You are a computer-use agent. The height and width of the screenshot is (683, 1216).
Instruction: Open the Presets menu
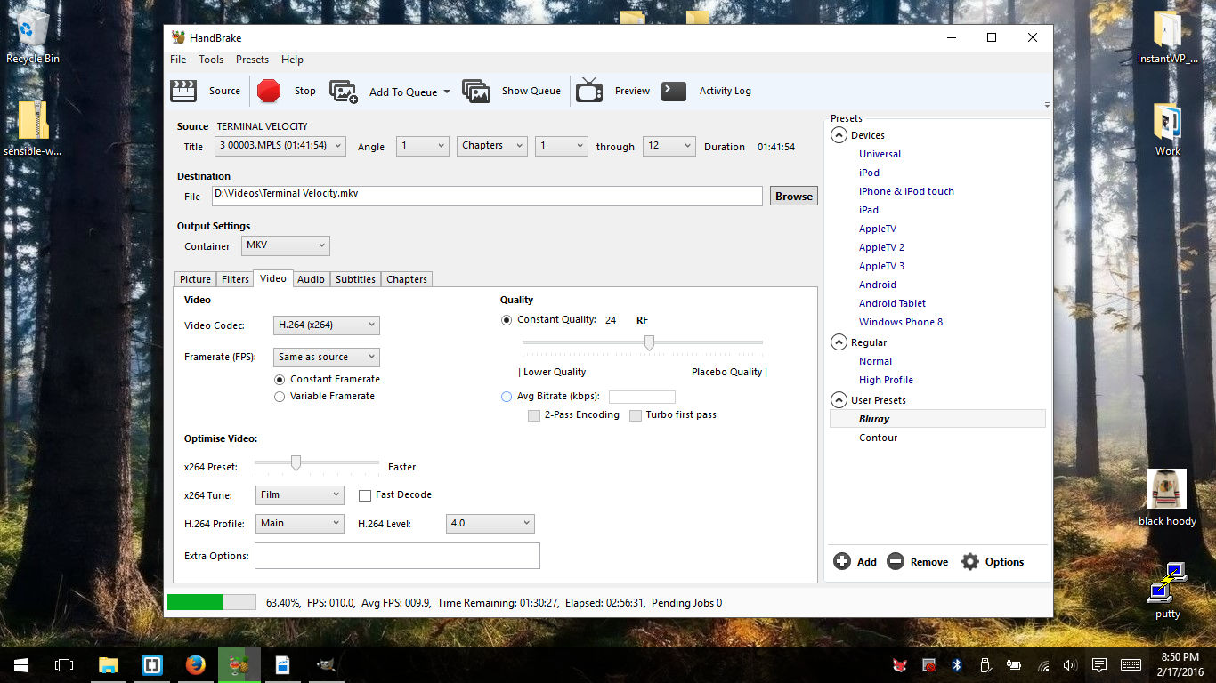click(x=252, y=60)
